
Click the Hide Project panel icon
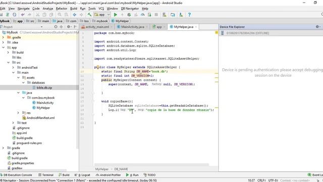[x=75, y=27]
